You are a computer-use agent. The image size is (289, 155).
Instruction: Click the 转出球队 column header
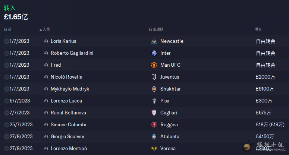click(x=156, y=30)
